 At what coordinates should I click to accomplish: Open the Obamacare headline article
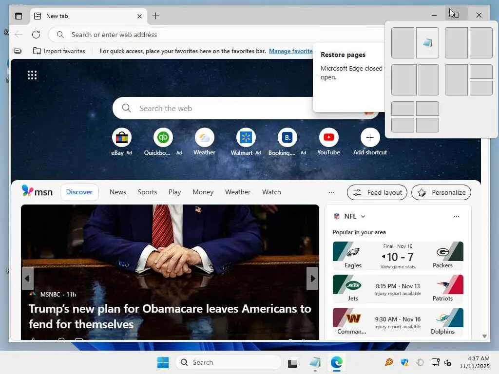pyautogui.click(x=170, y=317)
